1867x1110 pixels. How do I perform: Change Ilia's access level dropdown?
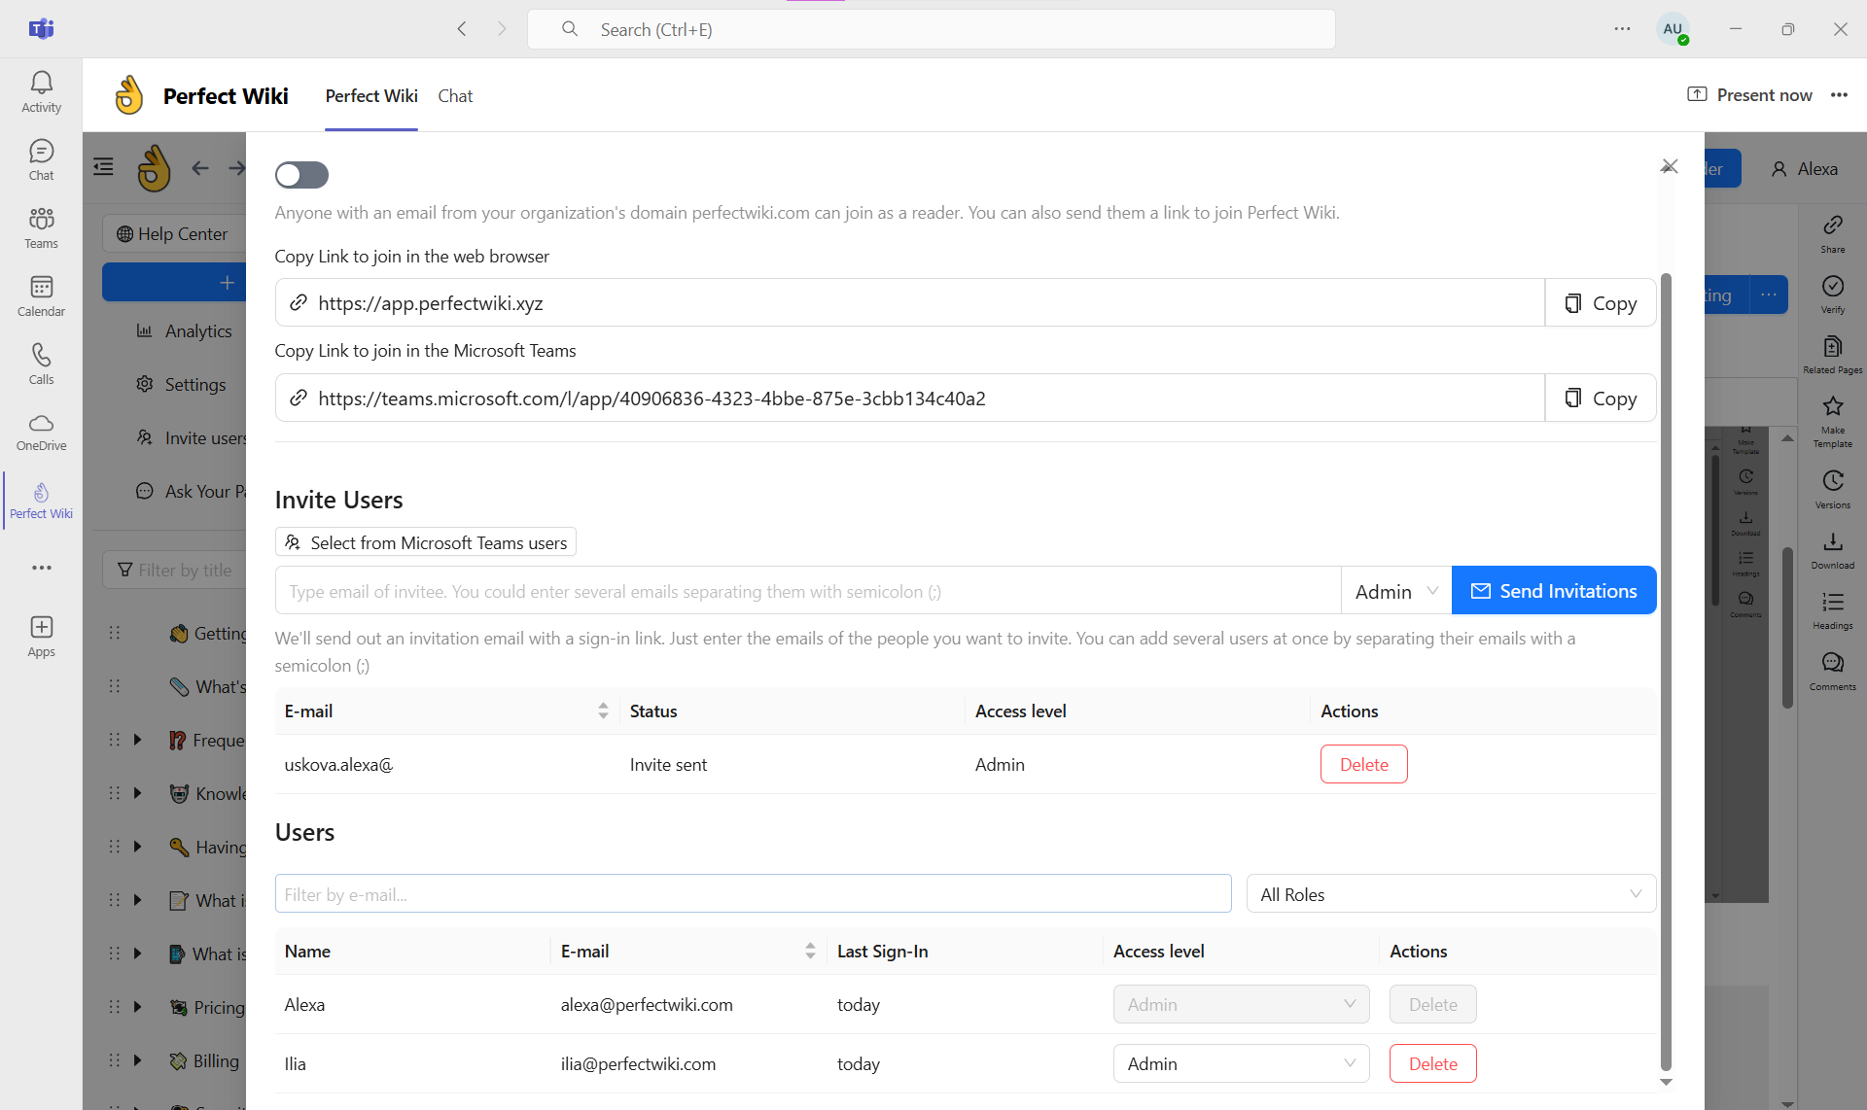[x=1241, y=1063]
